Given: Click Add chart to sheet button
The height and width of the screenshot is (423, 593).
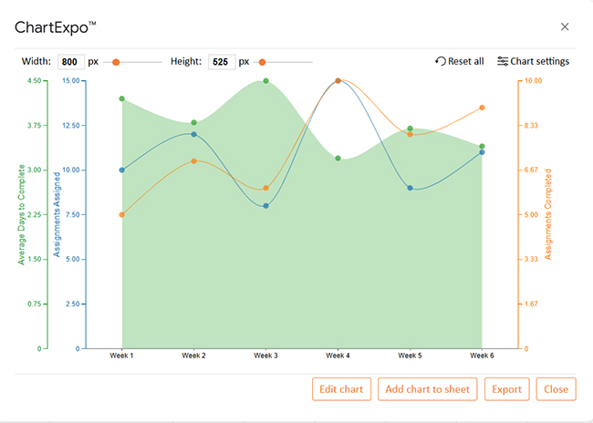Looking at the screenshot, I should pyautogui.click(x=427, y=389).
